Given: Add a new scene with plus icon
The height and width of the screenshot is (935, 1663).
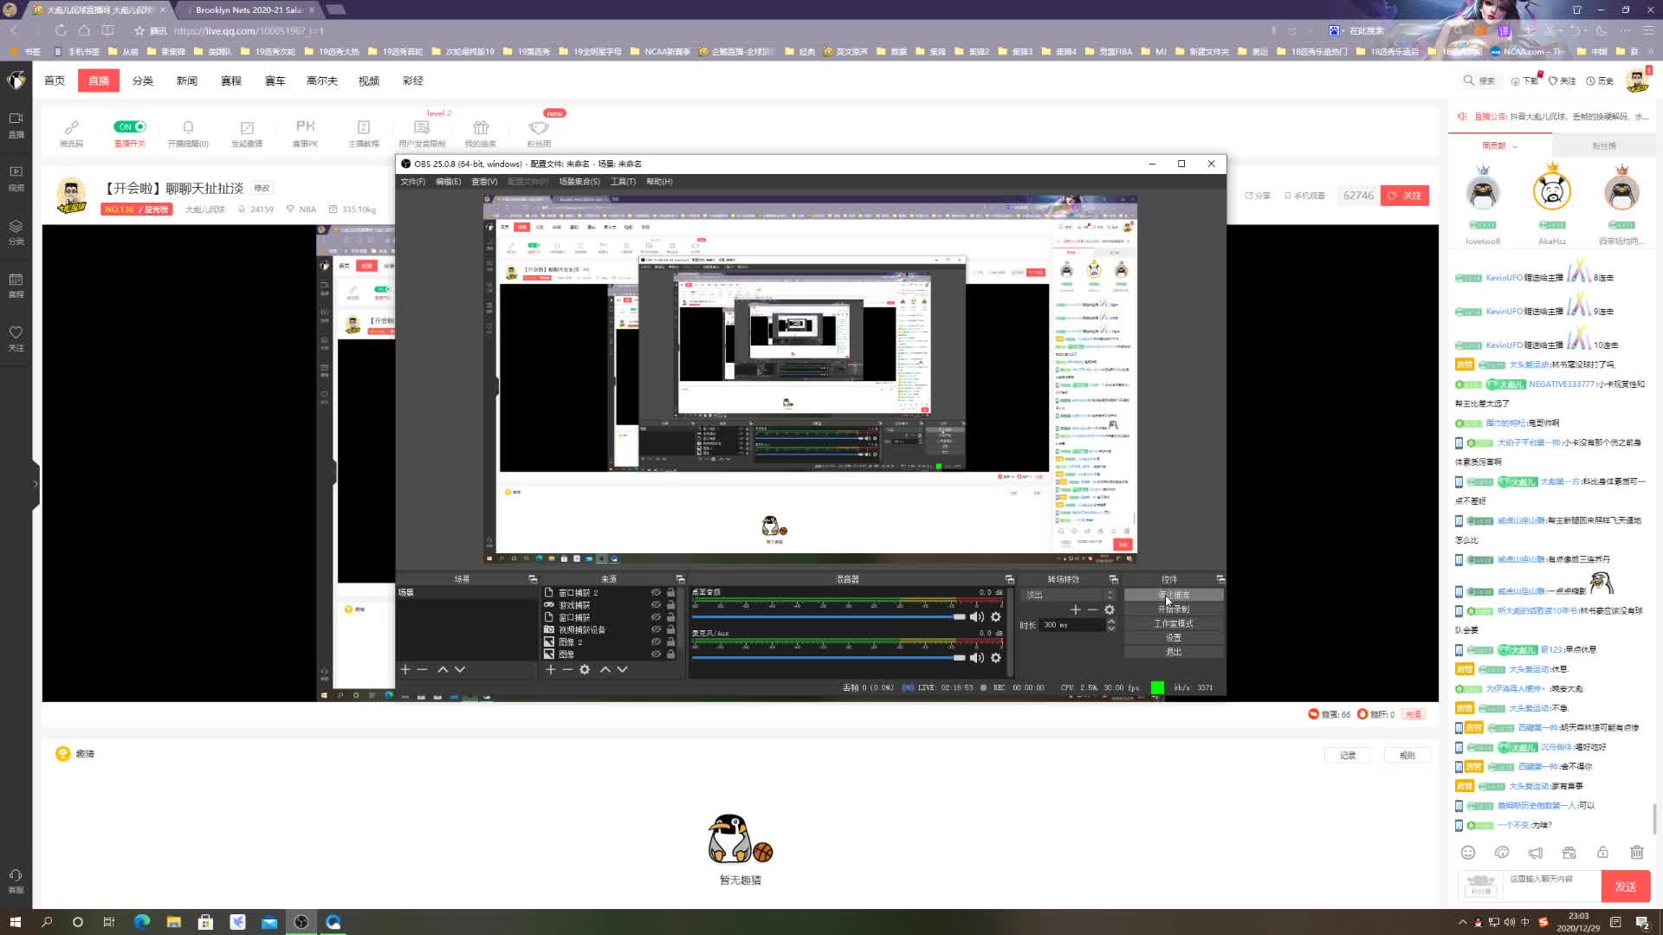Looking at the screenshot, I should point(404,669).
